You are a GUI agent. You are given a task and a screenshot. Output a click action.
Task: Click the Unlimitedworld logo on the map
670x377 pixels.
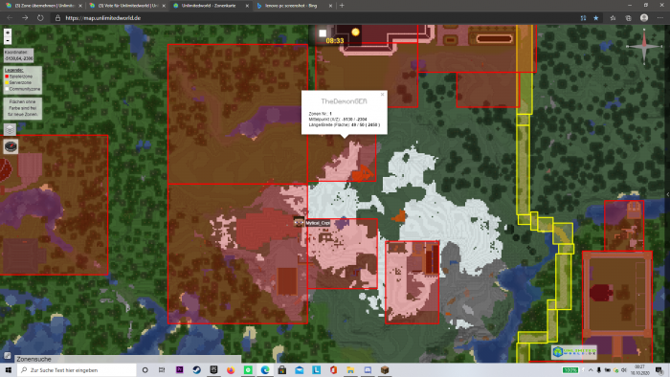574,352
